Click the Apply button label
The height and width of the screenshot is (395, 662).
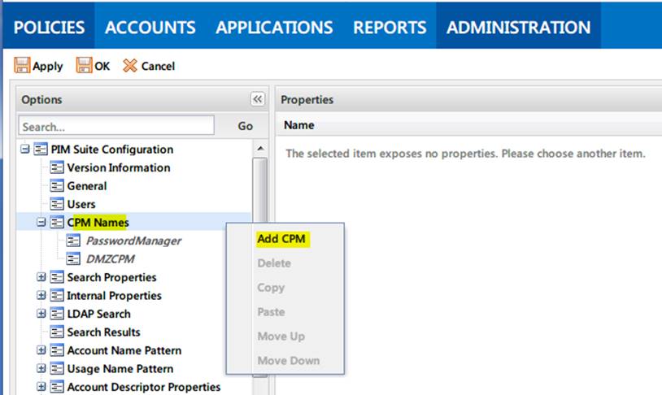pos(48,67)
